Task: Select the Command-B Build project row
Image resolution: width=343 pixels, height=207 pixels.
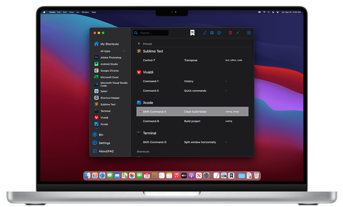Action: [x=192, y=121]
